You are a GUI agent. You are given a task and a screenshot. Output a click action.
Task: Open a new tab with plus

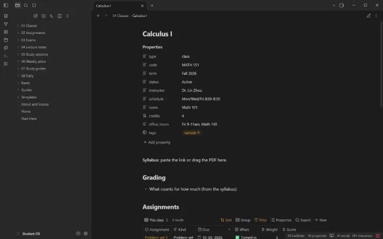(x=152, y=5)
